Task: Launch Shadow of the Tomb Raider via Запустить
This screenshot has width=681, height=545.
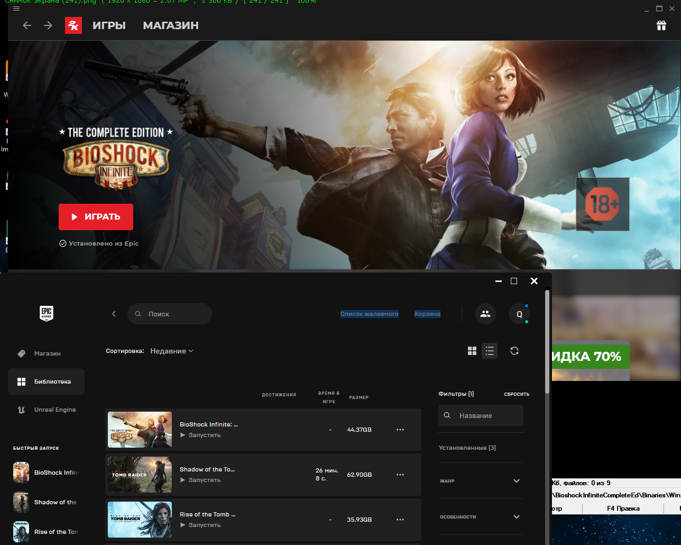Action: [200, 480]
